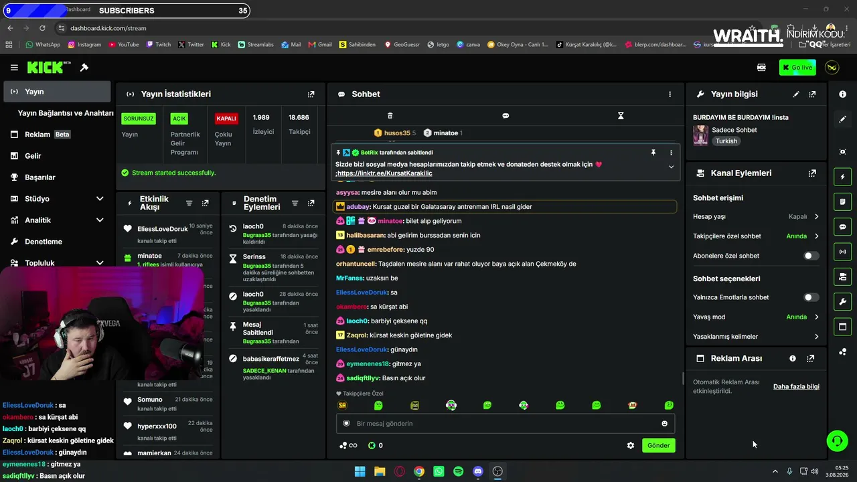Open the Denetim Eylemleri filter icon
Viewport: 857px width, 482px height.
click(295, 204)
